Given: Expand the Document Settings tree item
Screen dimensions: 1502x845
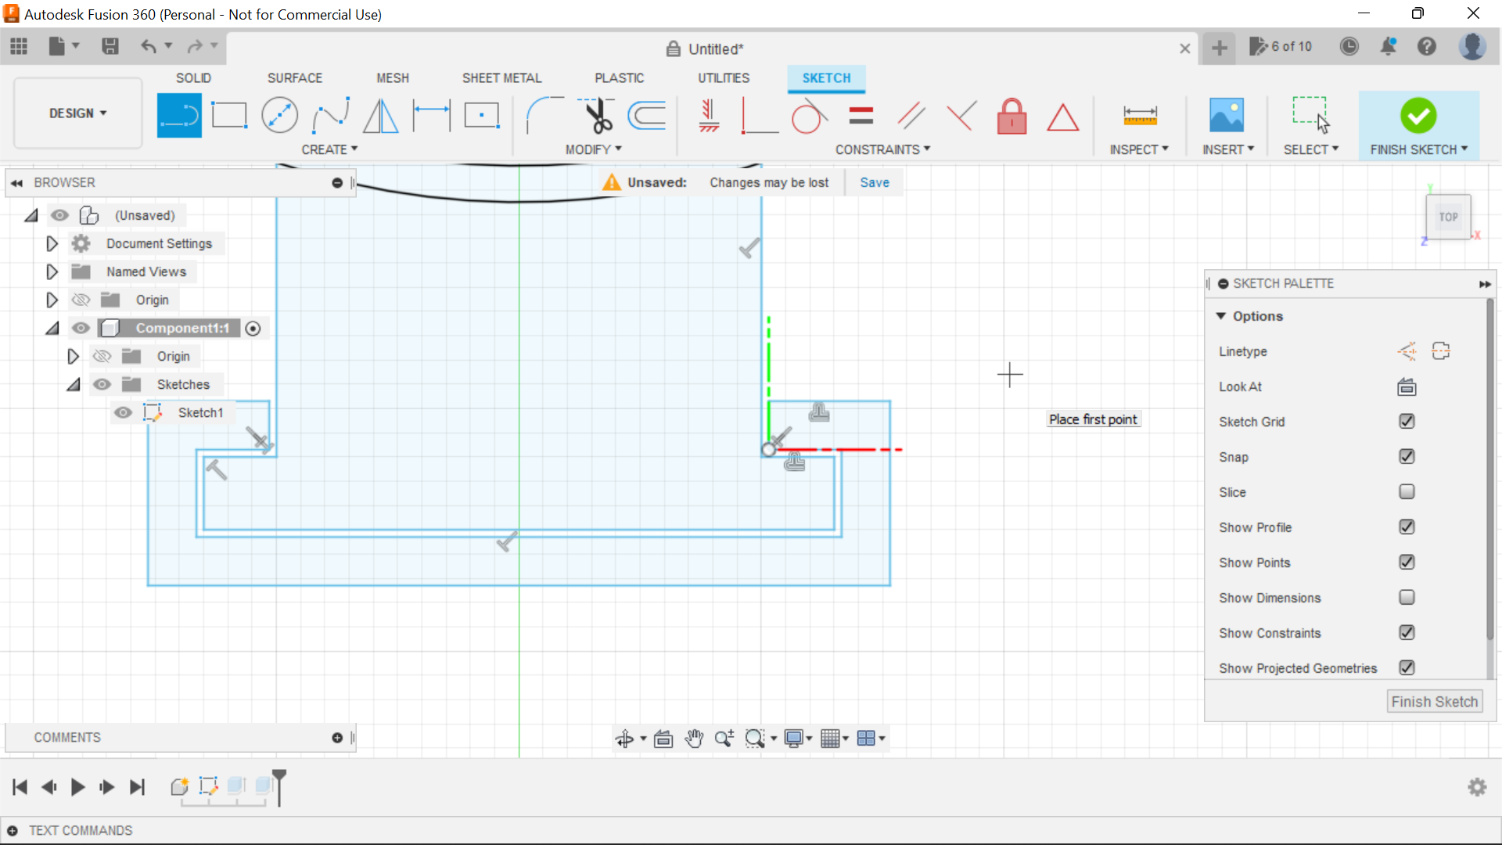Looking at the screenshot, I should click(x=52, y=243).
